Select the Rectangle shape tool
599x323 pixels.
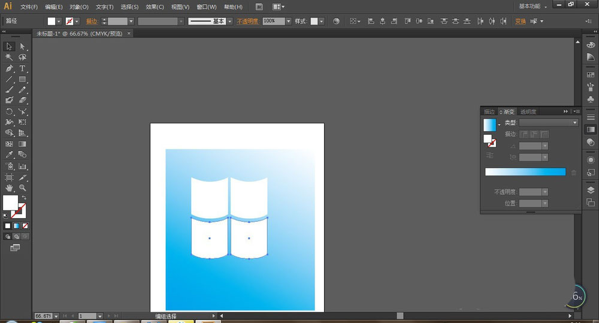point(22,79)
